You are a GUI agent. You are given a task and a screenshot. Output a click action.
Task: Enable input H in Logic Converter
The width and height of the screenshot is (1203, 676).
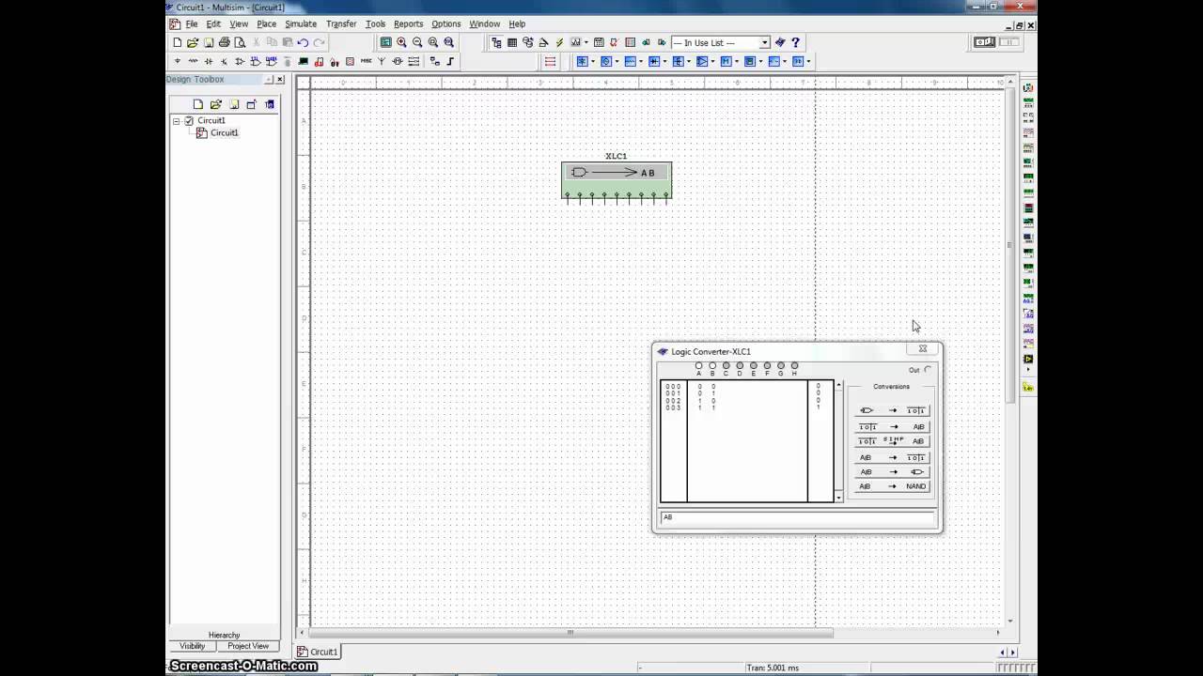tap(794, 366)
